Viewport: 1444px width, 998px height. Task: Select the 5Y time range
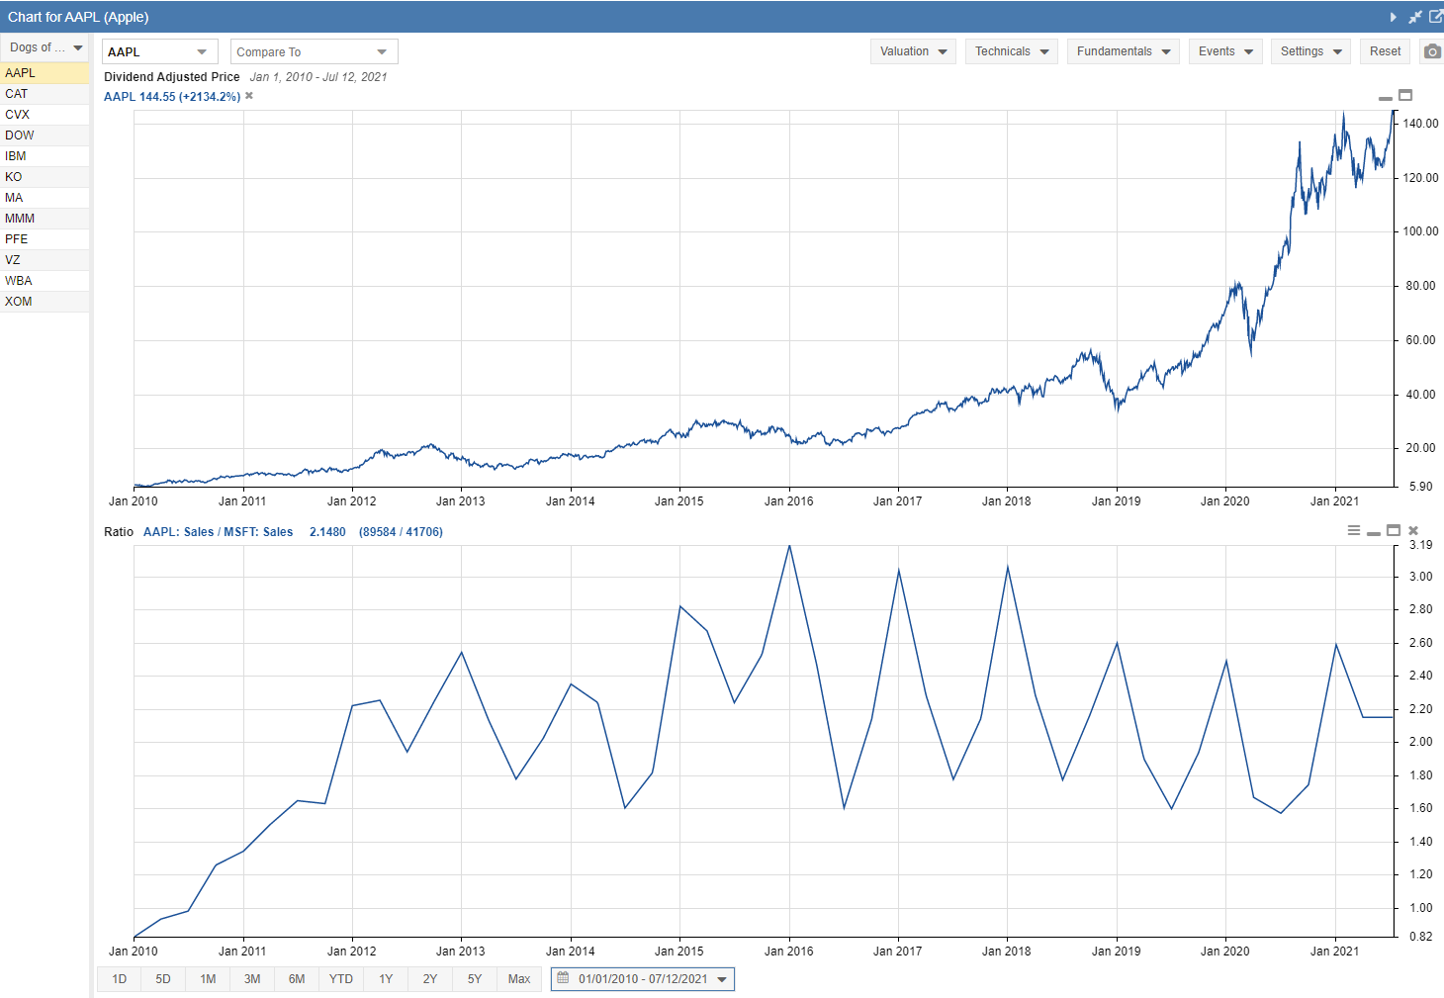475,979
